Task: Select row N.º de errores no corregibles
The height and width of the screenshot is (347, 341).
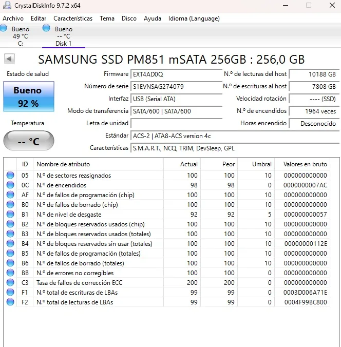Action: (167, 273)
